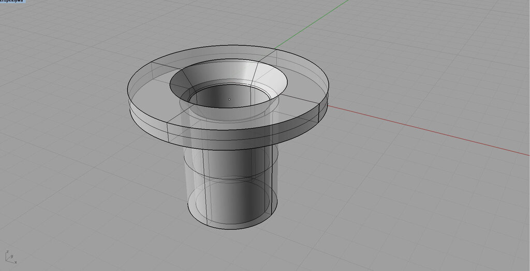Click the world XYZ axis icon
530x271 pixels.
(x=10, y=257)
